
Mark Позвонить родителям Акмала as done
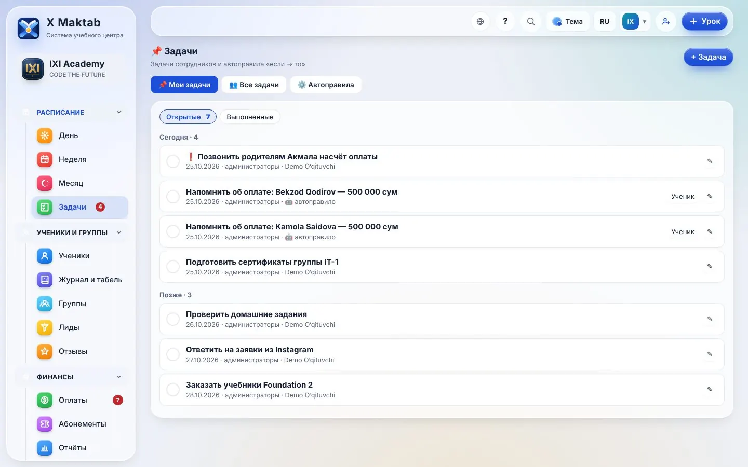pyautogui.click(x=173, y=161)
